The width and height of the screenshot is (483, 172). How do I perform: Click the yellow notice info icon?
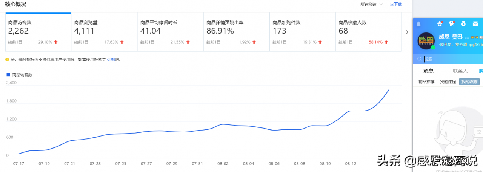click(7, 60)
